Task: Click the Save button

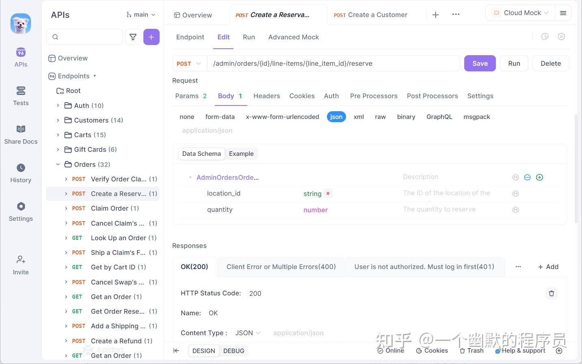Action: click(x=480, y=63)
